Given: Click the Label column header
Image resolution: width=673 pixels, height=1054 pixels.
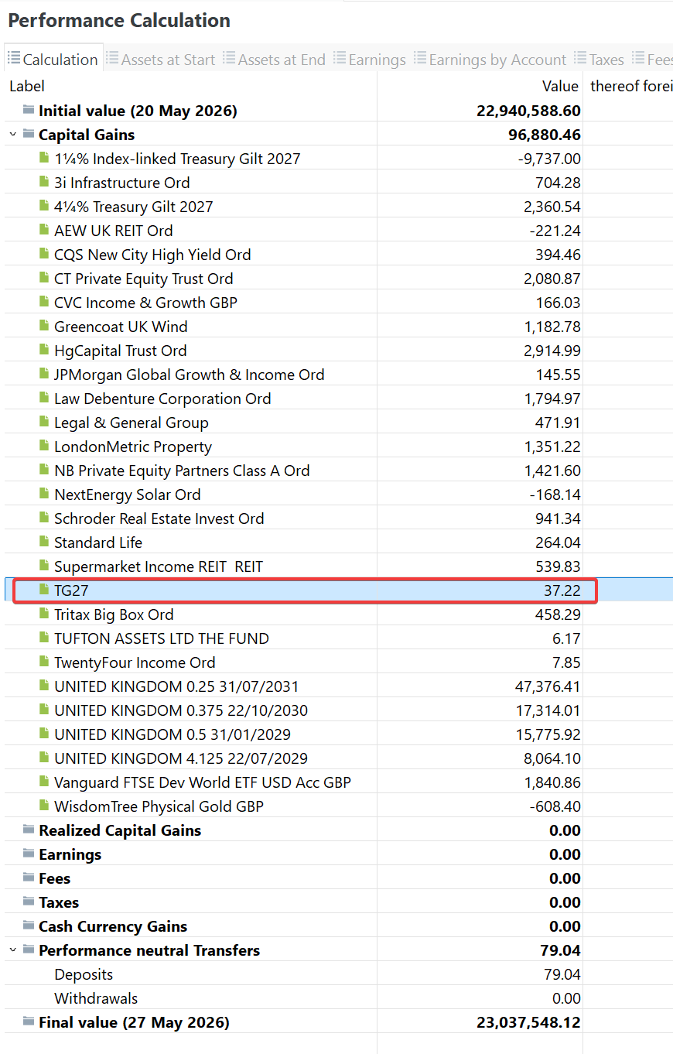Looking at the screenshot, I should pyautogui.click(x=27, y=86).
